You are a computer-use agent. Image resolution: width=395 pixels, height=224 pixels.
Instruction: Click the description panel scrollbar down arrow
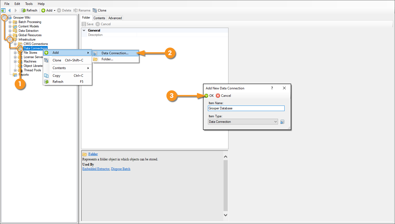click(225, 215)
